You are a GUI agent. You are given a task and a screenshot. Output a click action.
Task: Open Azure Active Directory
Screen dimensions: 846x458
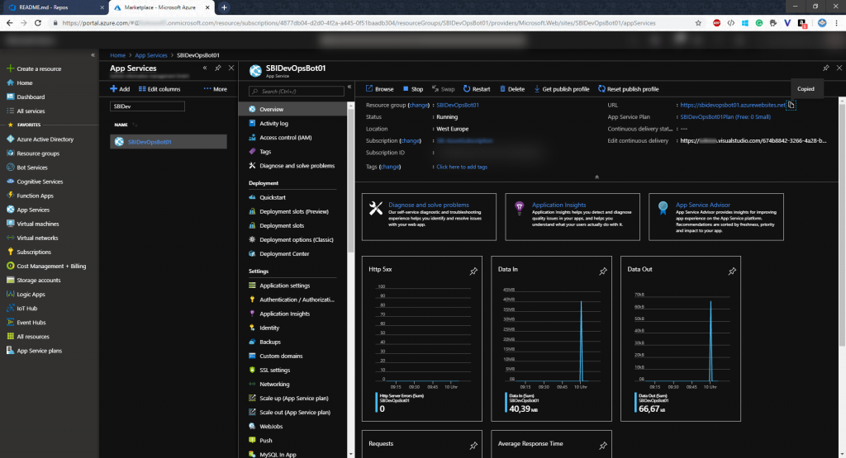tap(45, 139)
